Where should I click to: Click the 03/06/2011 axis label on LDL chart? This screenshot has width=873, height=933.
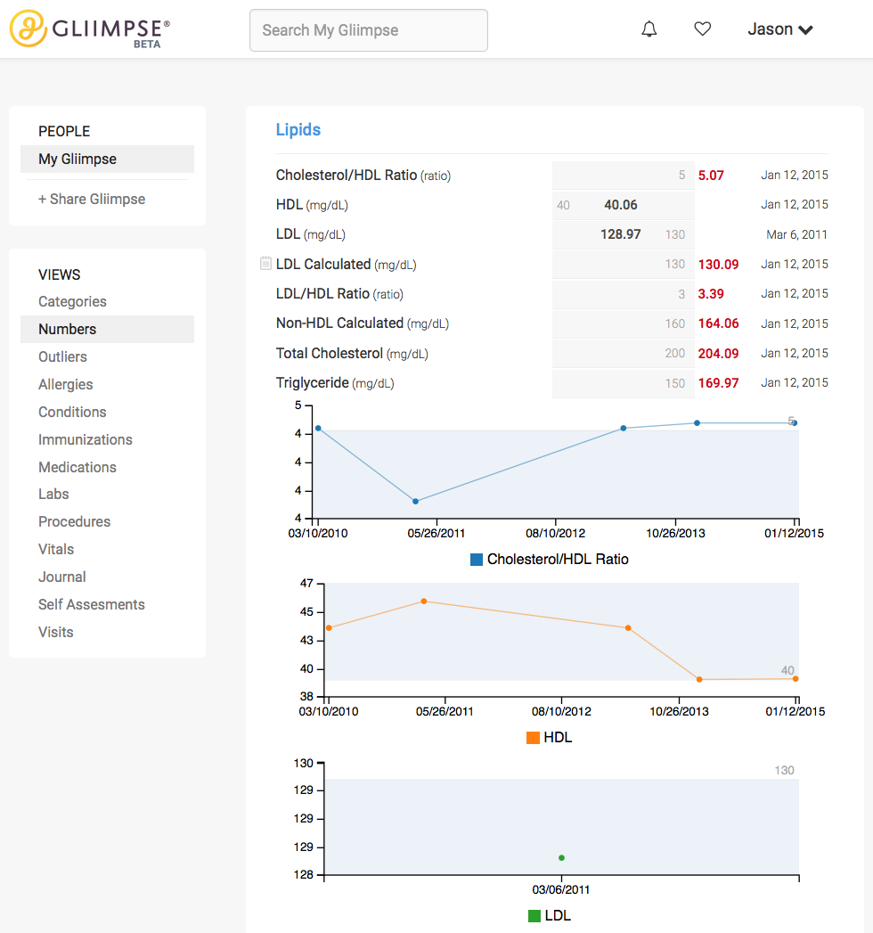pos(561,889)
